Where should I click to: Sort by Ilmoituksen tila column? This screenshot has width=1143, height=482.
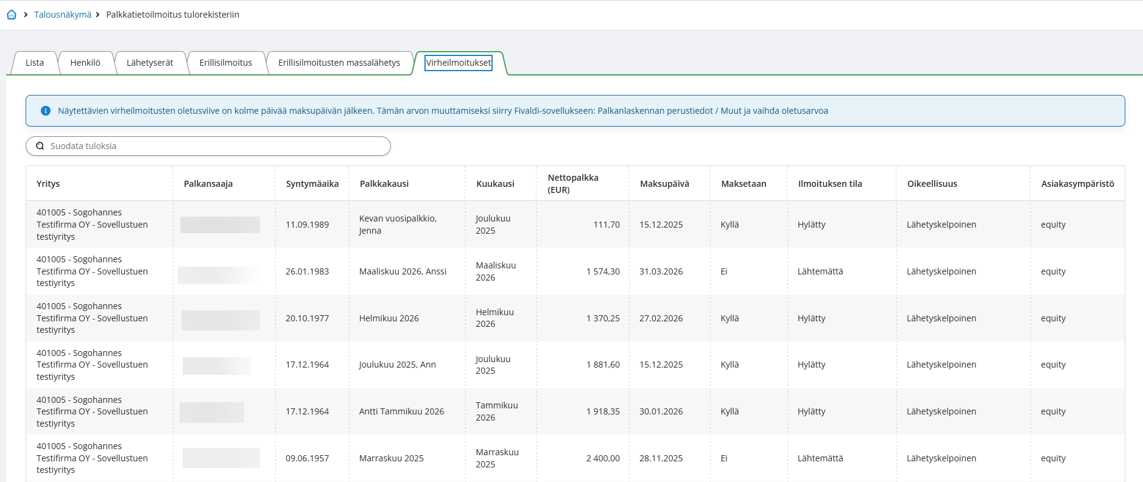point(830,184)
